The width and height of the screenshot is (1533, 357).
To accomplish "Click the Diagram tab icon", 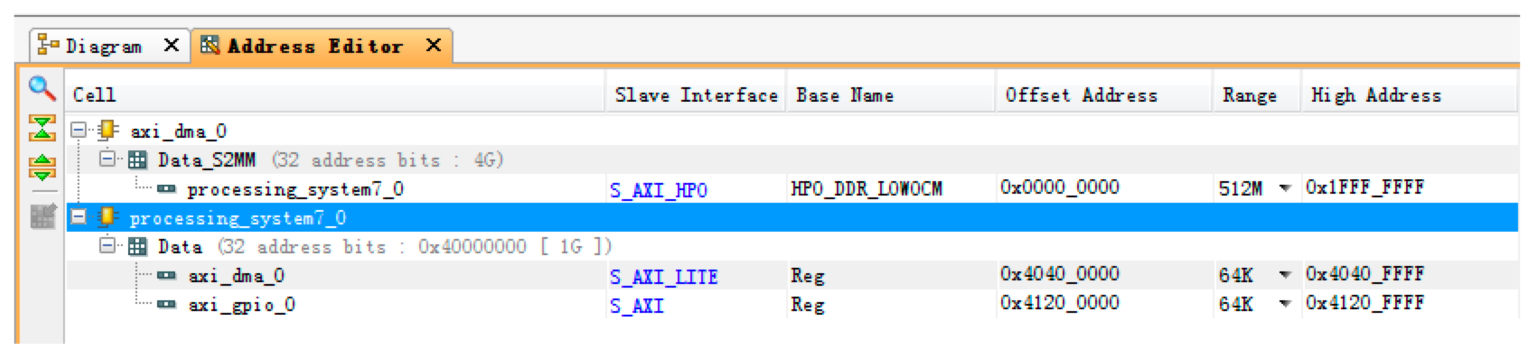I will 48,45.
